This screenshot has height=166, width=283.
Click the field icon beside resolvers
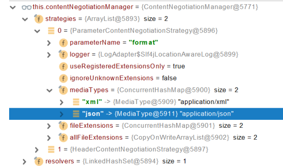click(x=39, y=161)
